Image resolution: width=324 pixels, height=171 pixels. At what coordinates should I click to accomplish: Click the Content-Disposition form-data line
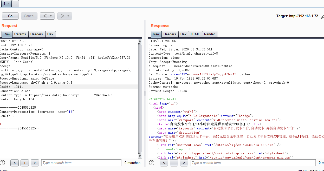[x=37, y=112]
